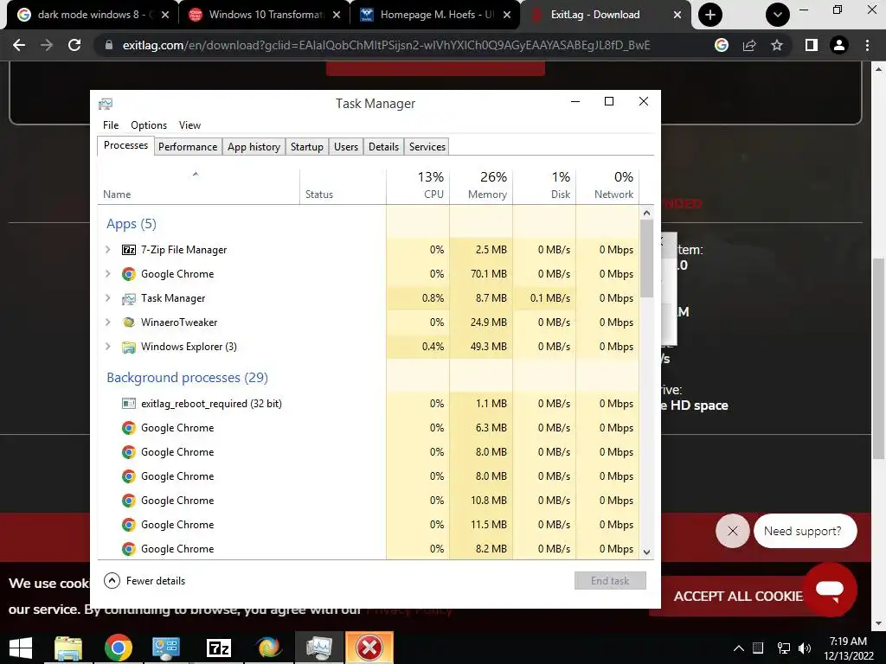Select the Processes tab
The width and height of the screenshot is (886, 664).
click(125, 145)
